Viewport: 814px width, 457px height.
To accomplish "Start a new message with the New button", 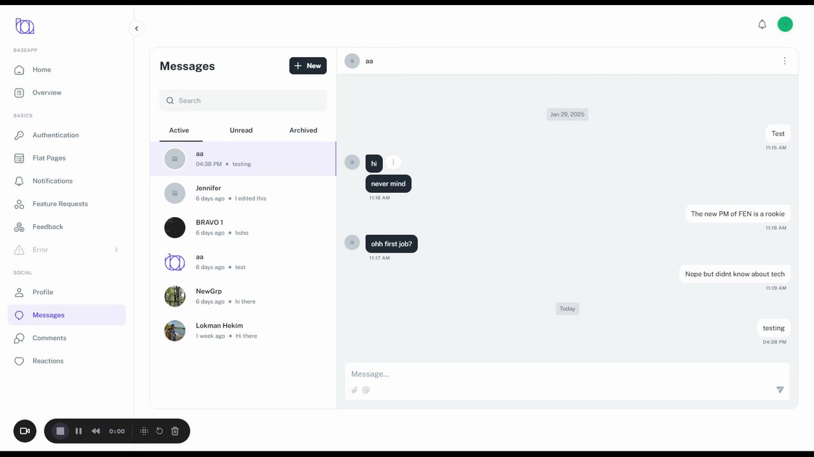I will 308,66.
